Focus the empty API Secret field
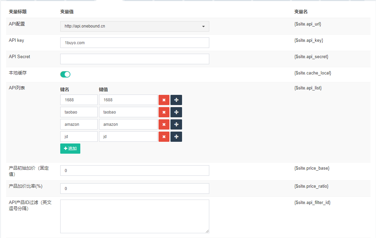This screenshot has height=238, width=376. 134,59
